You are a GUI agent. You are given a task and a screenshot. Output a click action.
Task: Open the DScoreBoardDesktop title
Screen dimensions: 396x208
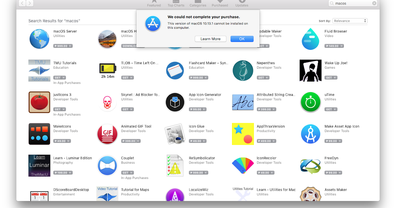point(71,190)
